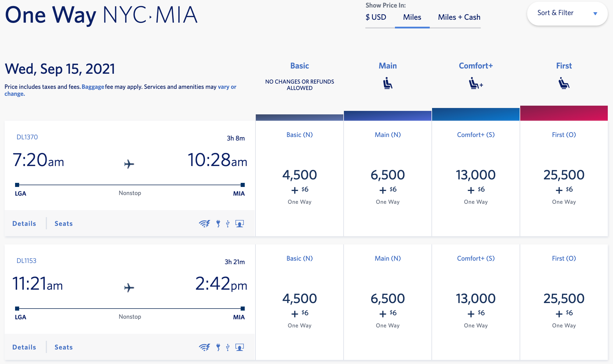Click the USB port icon on DL1370
Screen dimensions: 613x364
pyautogui.click(x=228, y=224)
